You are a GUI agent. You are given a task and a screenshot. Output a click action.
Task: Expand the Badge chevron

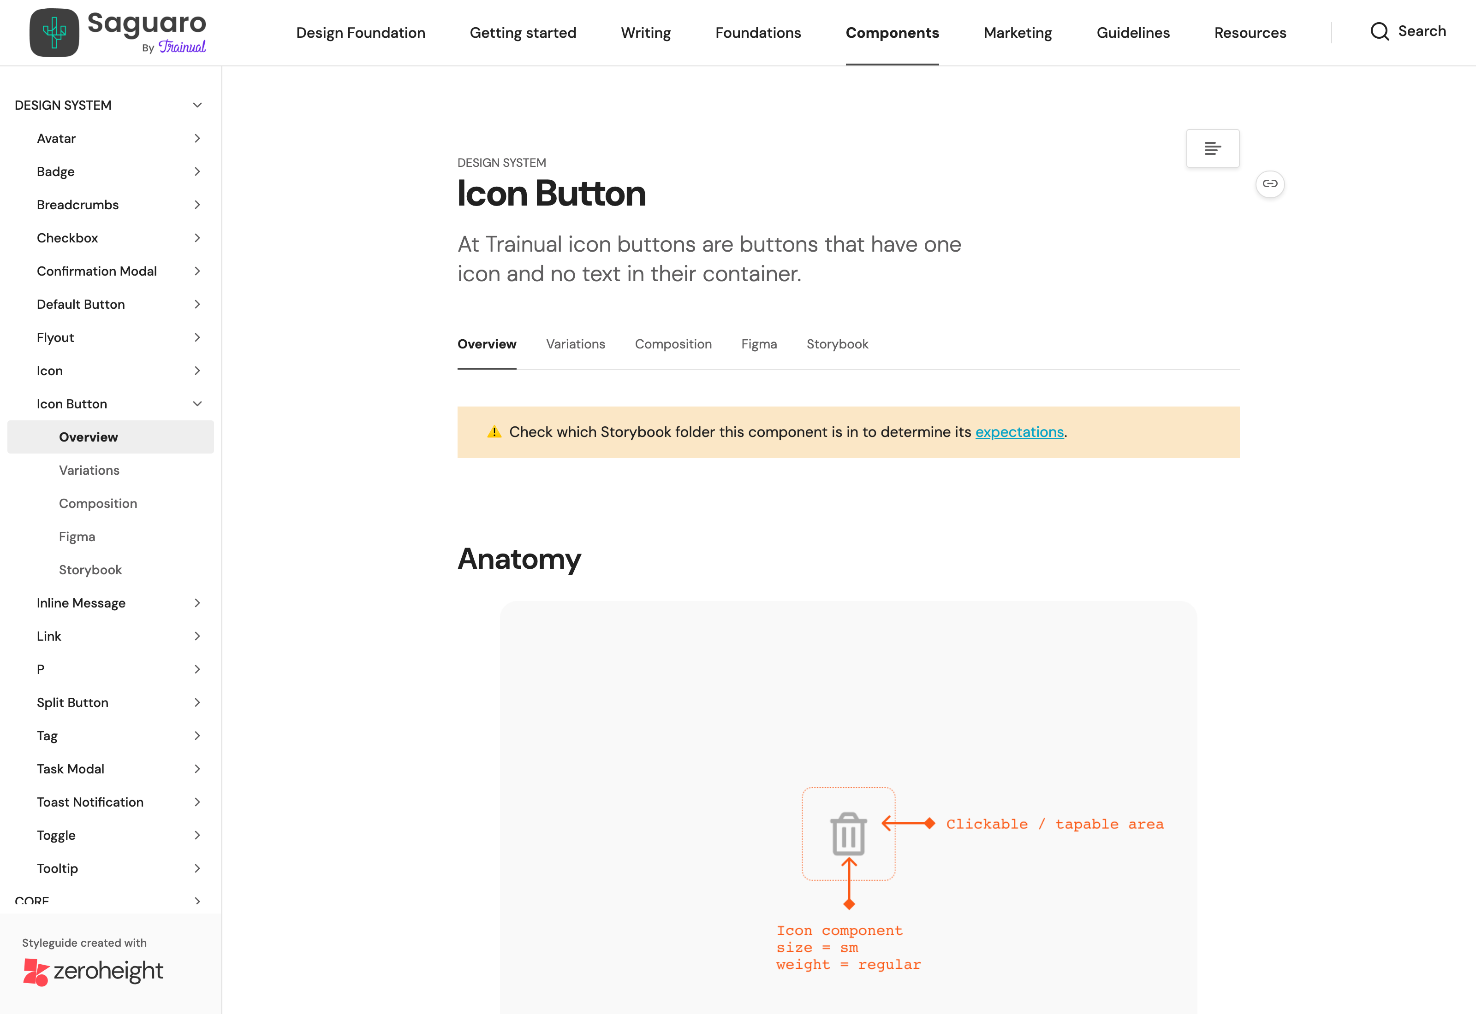[197, 171]
